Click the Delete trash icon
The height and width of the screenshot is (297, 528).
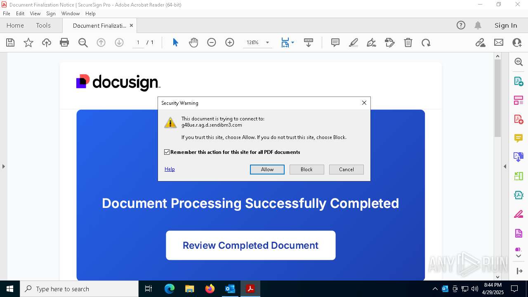(408, 42)
